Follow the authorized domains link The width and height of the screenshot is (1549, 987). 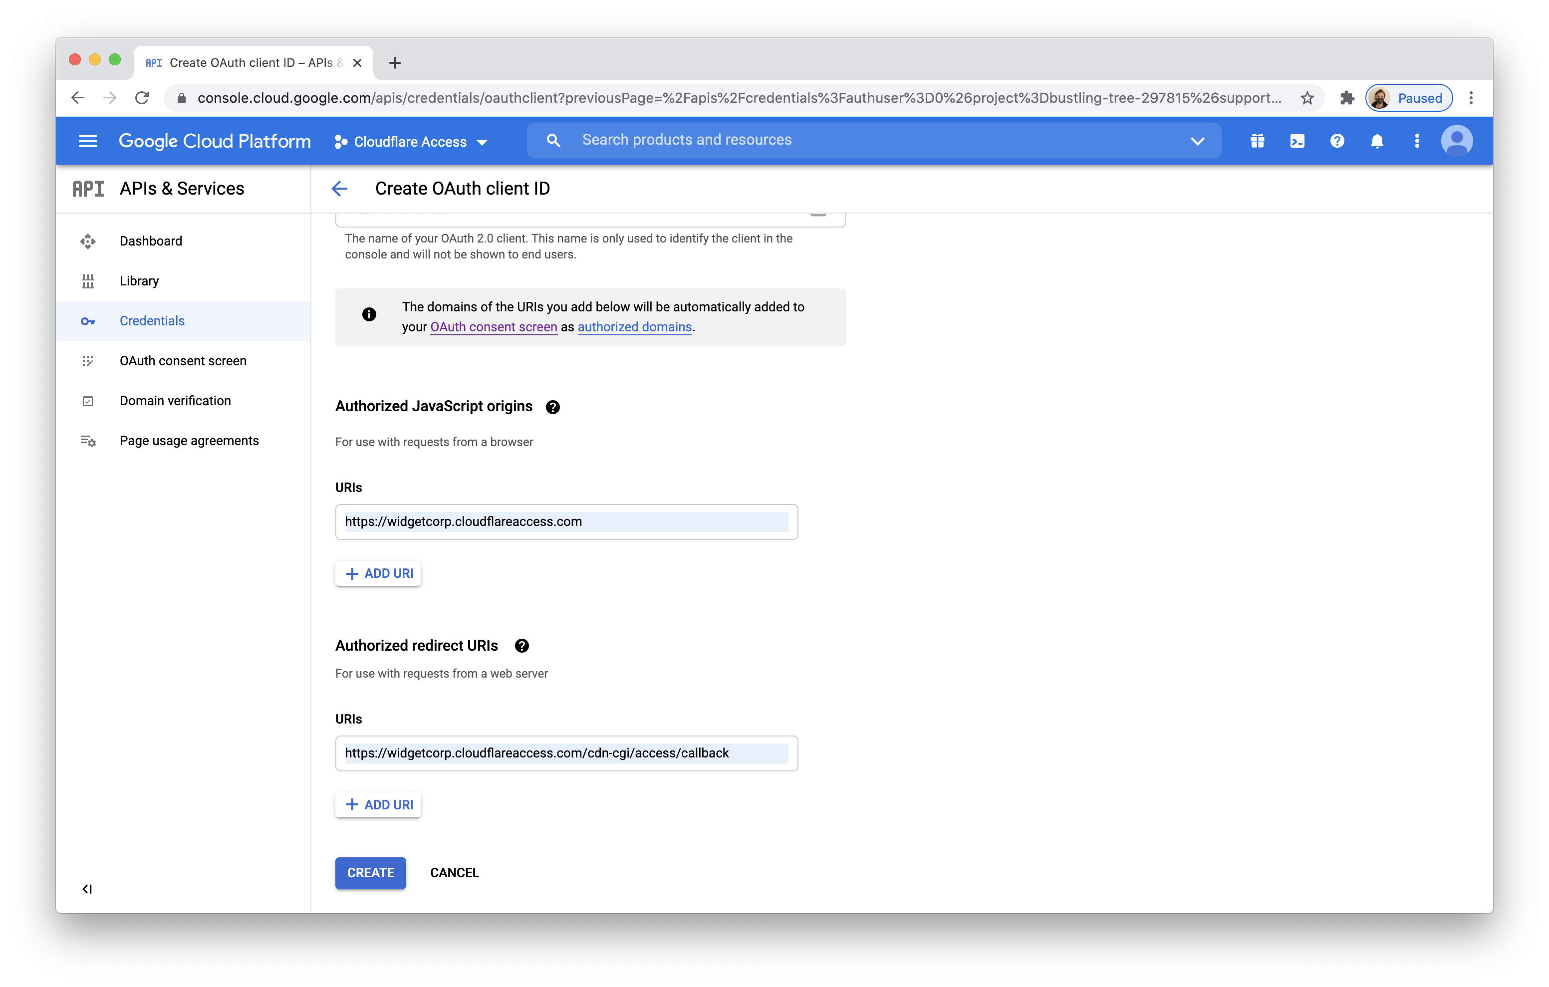point(634,327)
